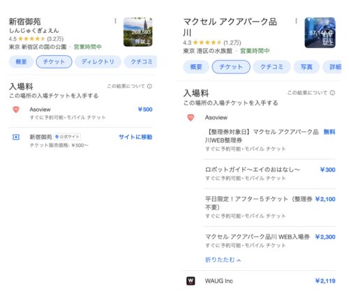Collapse the list with 折りたたむ

[x=223, y=260]
